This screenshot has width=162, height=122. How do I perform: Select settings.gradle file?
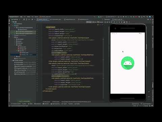[20, 72]
